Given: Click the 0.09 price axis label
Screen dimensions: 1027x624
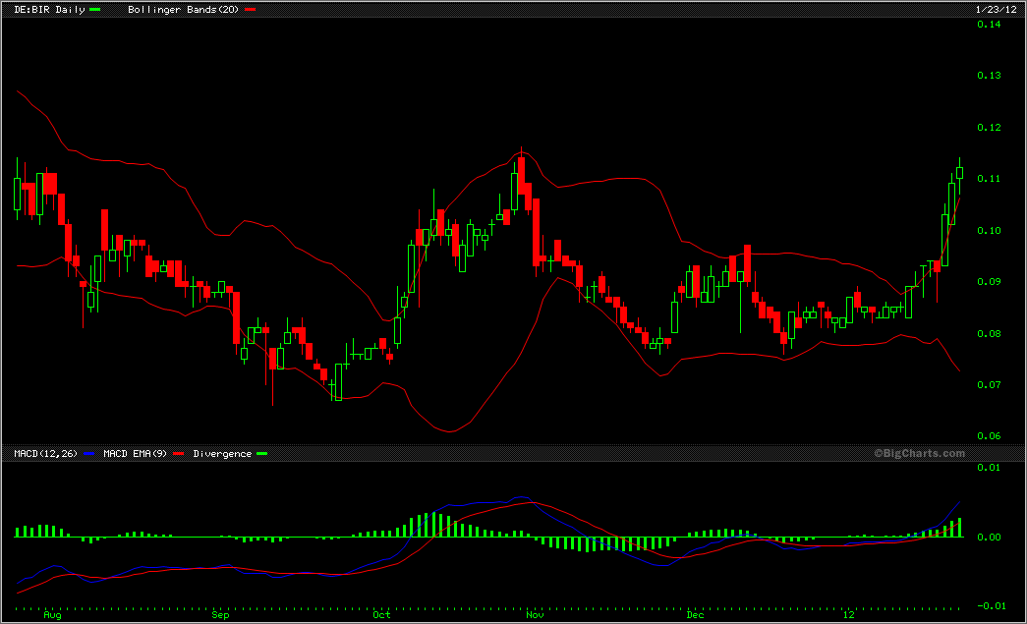Looking at the screenshot, I should pyautogui.click(x=989, y=282).
